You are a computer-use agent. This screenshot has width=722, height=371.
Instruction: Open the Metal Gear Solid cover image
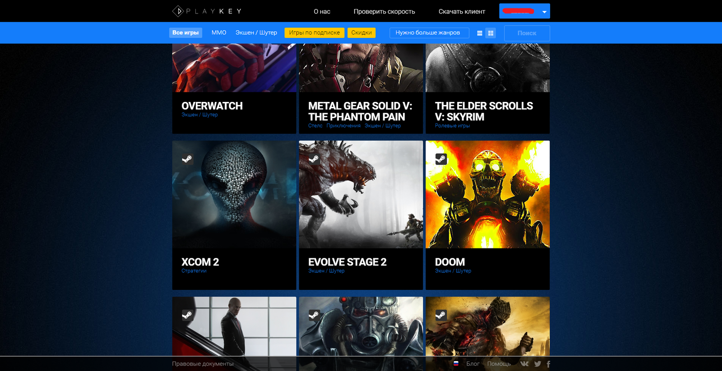coord(361,68)
